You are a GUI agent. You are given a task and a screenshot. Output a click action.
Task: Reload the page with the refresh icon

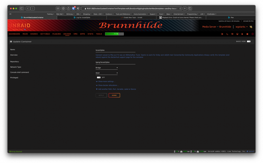pyautogui.click(x=180, y=9)
